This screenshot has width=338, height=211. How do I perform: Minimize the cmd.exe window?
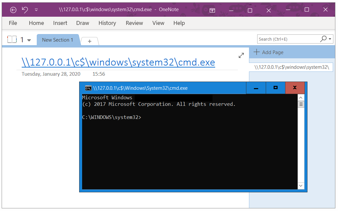[256, 88]
